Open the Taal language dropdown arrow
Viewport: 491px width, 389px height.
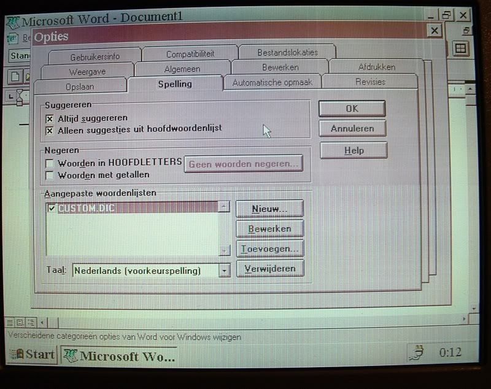[x=224, y=271]
